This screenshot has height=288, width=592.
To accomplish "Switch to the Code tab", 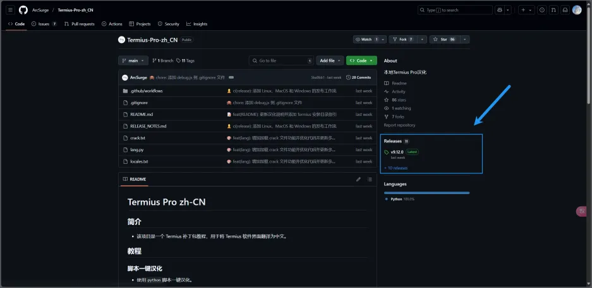I will coord(16,24).
